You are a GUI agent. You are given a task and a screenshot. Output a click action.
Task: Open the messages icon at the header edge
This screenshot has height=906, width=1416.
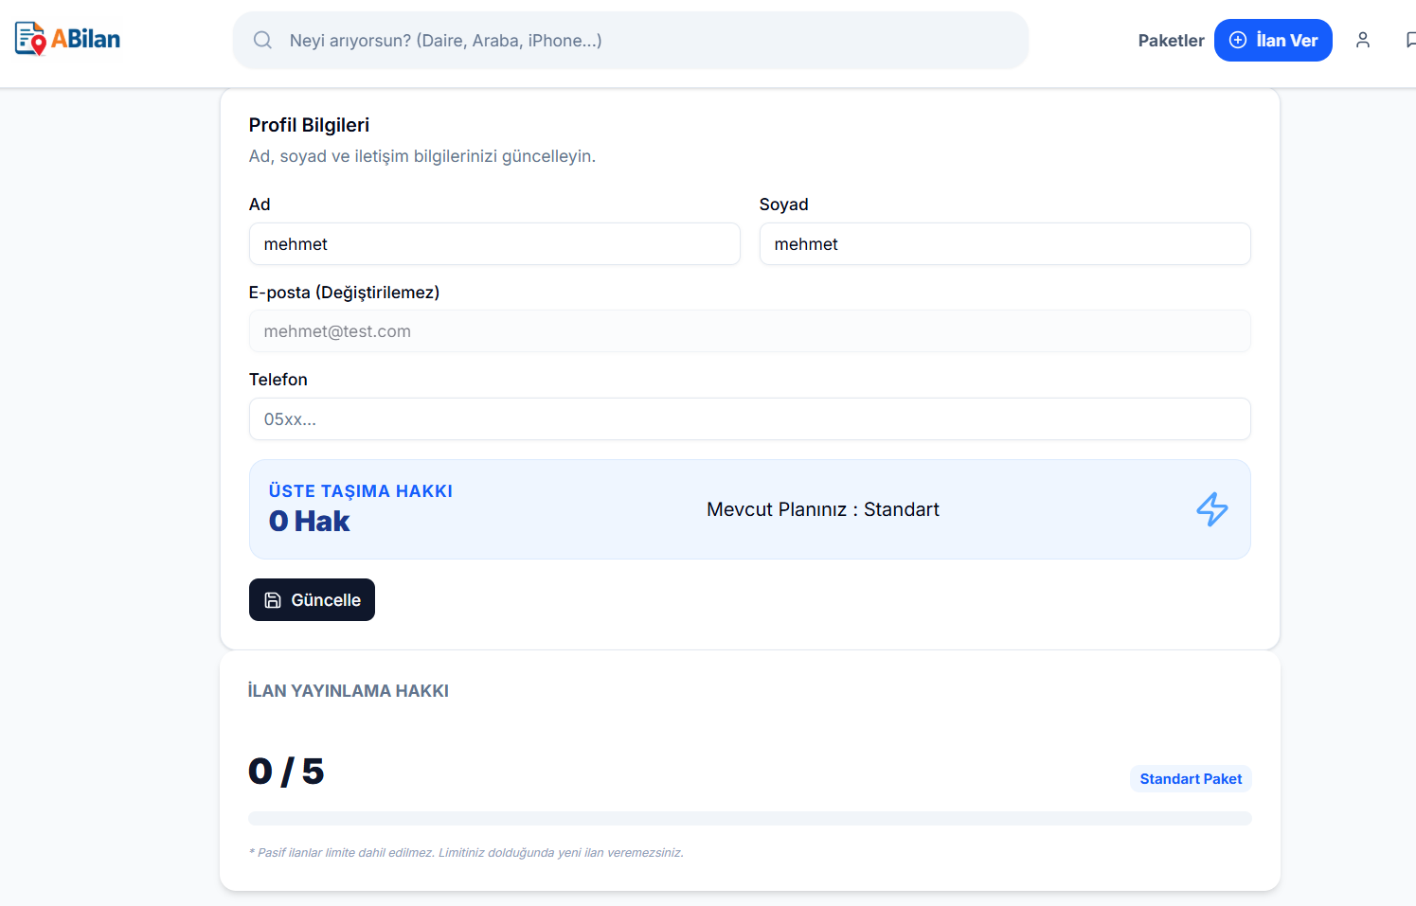pos(1409,40)
